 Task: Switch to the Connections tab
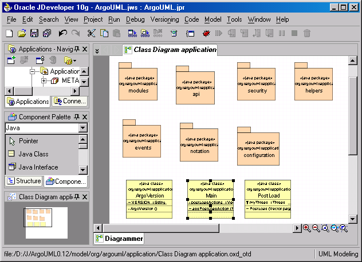pos(70,101)
